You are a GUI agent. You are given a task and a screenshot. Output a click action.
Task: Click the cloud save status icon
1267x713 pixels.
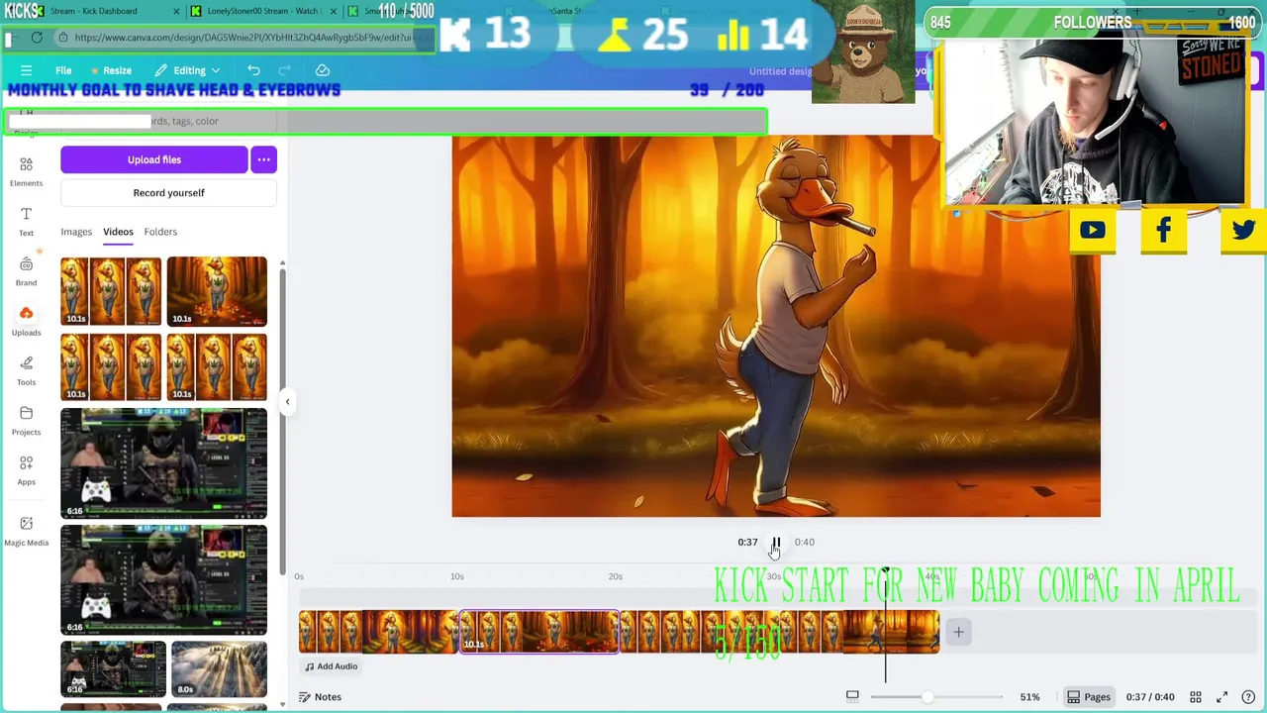(323, 70)
